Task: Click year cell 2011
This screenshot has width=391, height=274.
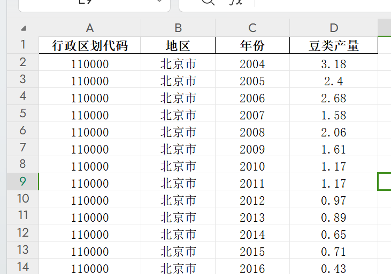Action: tap(252, 182)
